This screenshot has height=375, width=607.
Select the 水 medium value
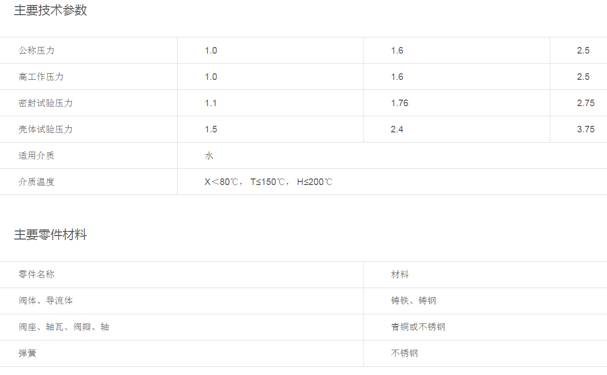click(x=209, y=156)
